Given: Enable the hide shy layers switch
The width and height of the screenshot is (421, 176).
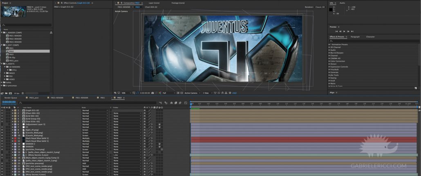Looking at the screenshot, I should pyautogui.click(x=172, y=103).
